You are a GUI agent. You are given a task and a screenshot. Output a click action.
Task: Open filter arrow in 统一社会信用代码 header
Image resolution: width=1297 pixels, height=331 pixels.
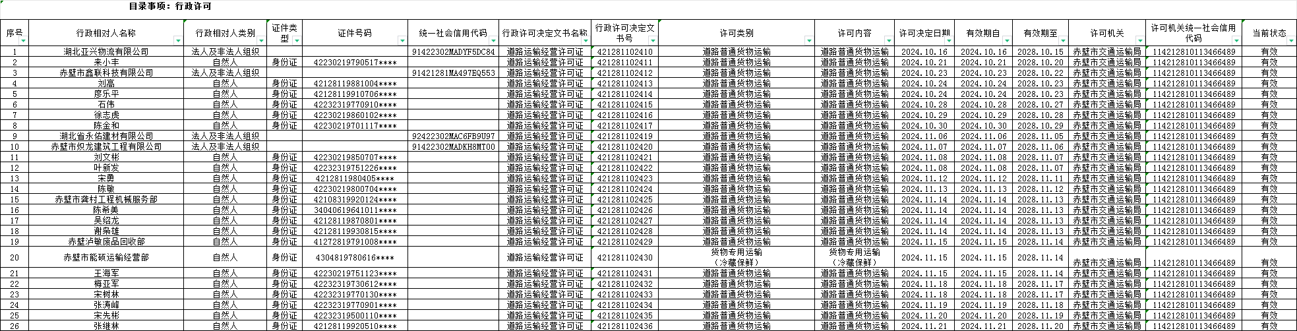coord(494,41)
